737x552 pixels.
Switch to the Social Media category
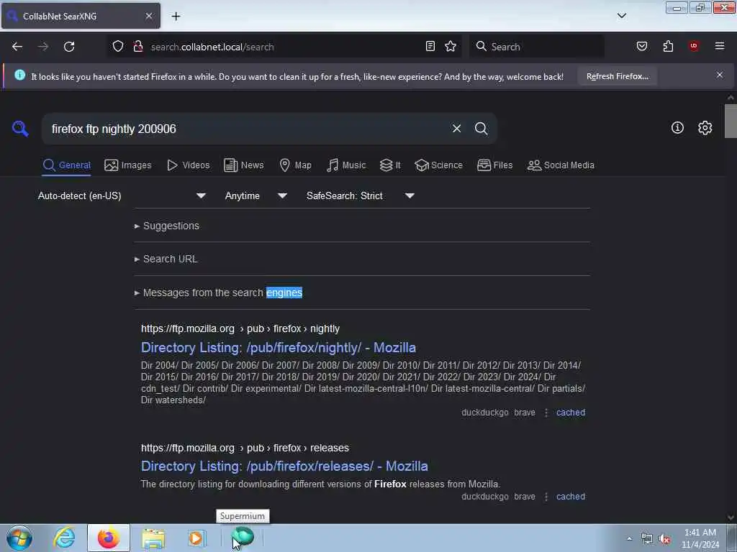561,165
